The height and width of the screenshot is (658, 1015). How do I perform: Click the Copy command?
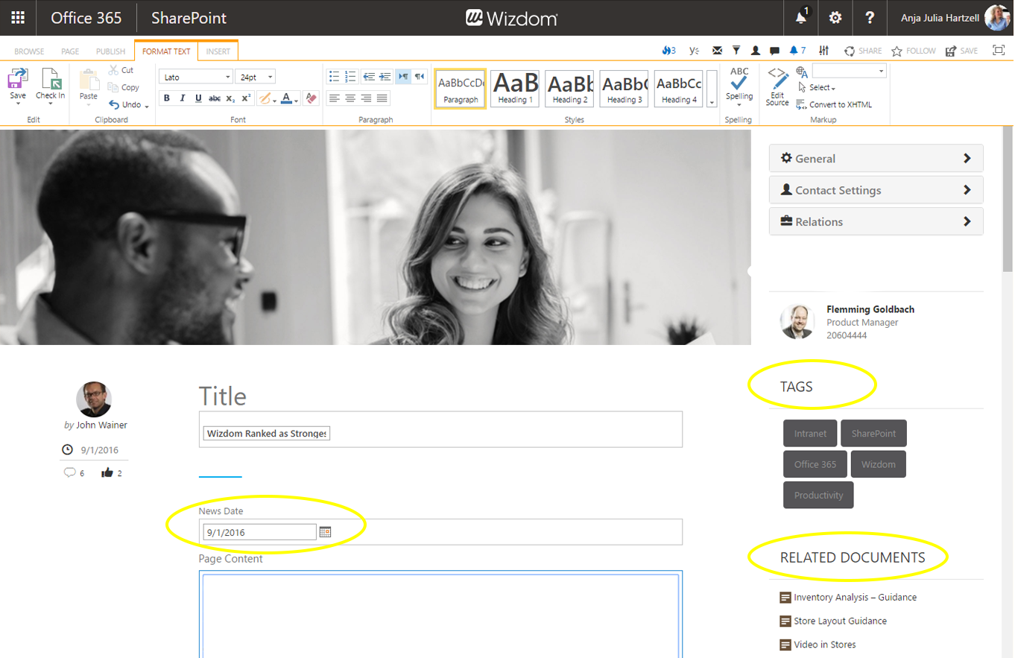124,87
